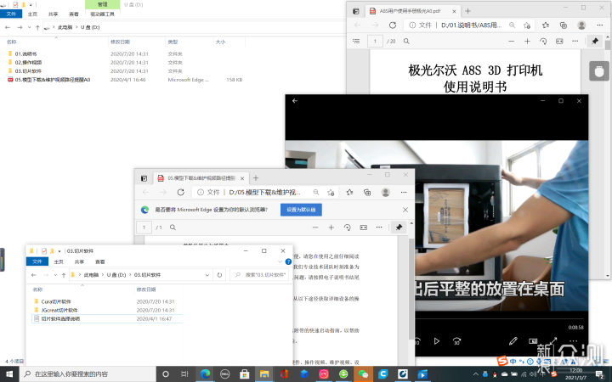
Task: Pin toolbar in the front PDF viewer
Action: point(399,228)
